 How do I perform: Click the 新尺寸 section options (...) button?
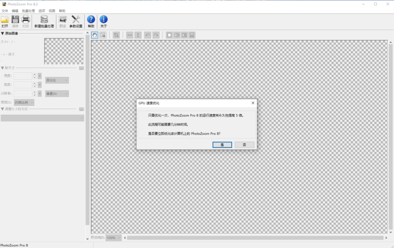(81, 68)
